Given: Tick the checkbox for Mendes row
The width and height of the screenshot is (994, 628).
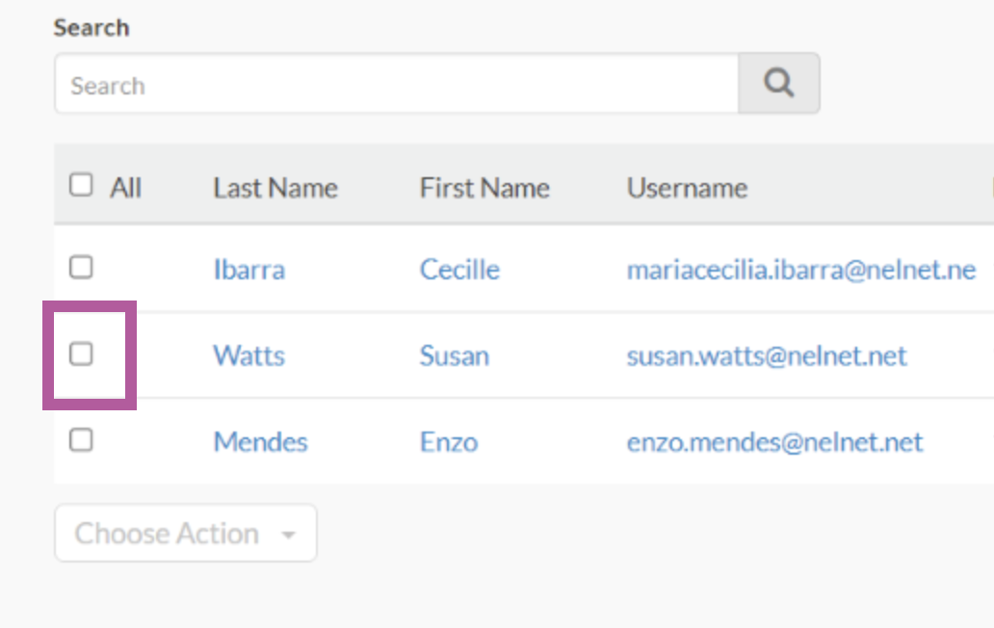Looking at the screenshot, I should click(x=81, y=440).
